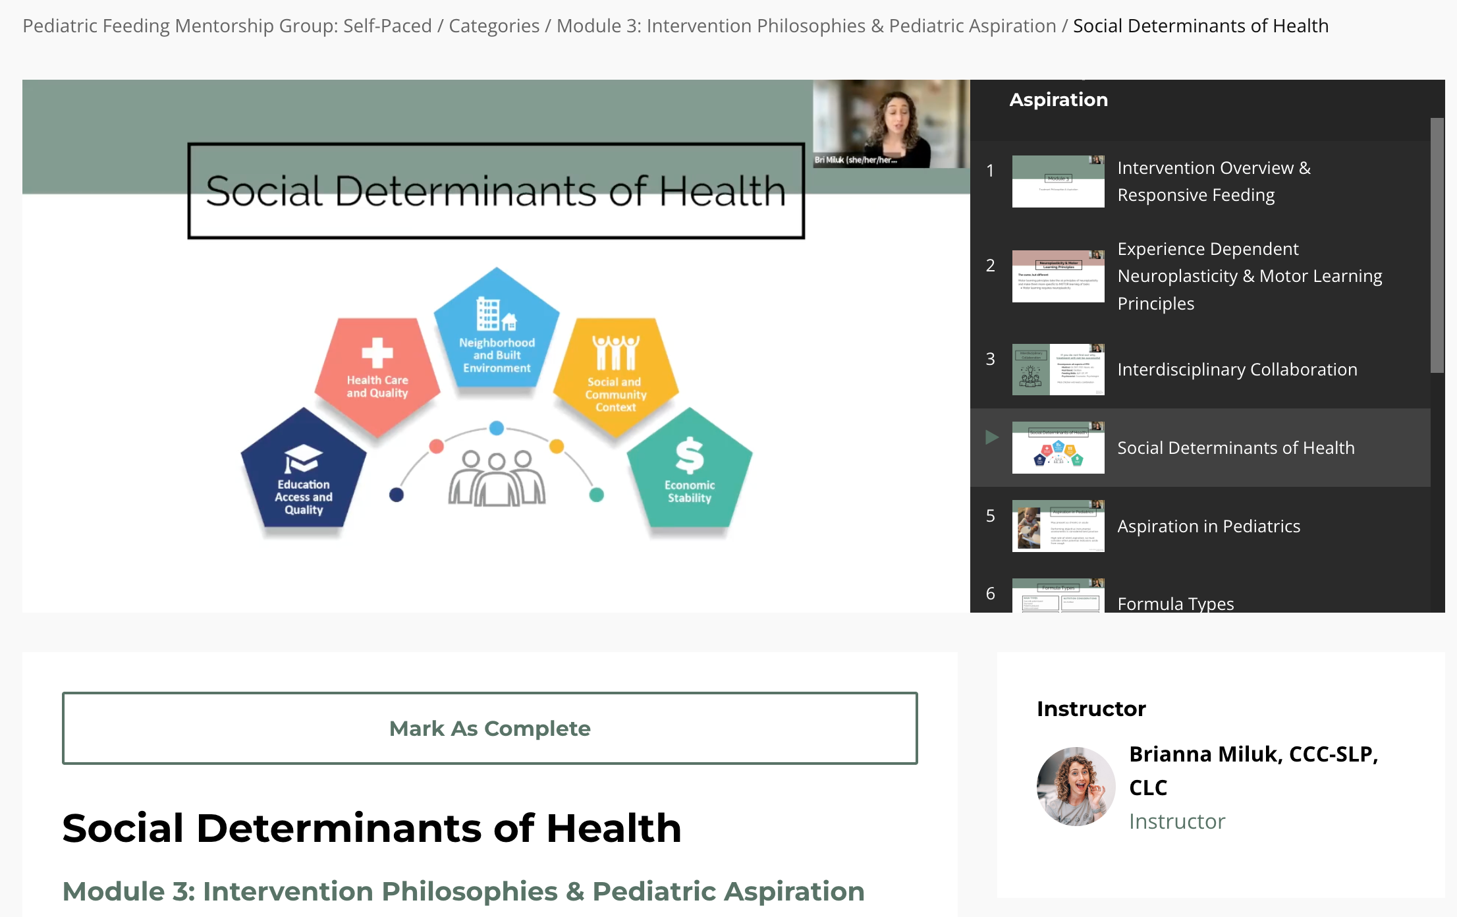Click the Social and Community Context pentagon
1457x917 pixels.
(616, 375)
